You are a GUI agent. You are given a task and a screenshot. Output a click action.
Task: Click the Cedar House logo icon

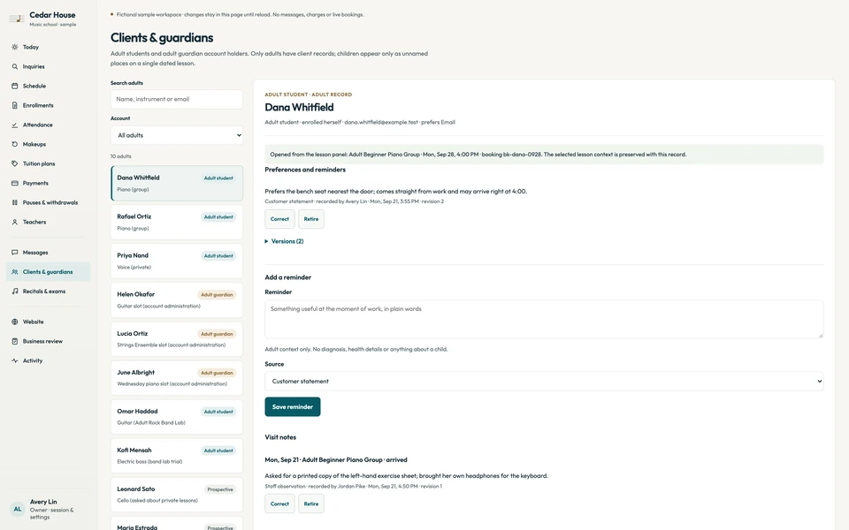[17, 19]
